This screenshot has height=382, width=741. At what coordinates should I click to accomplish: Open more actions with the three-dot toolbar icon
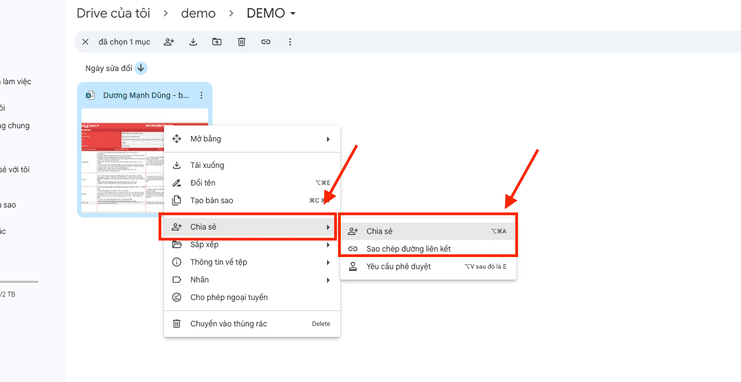click(x=290, y=41)
